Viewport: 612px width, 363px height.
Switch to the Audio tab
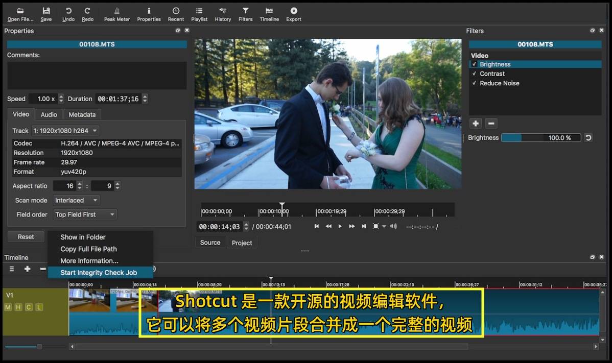click(49, 114)
